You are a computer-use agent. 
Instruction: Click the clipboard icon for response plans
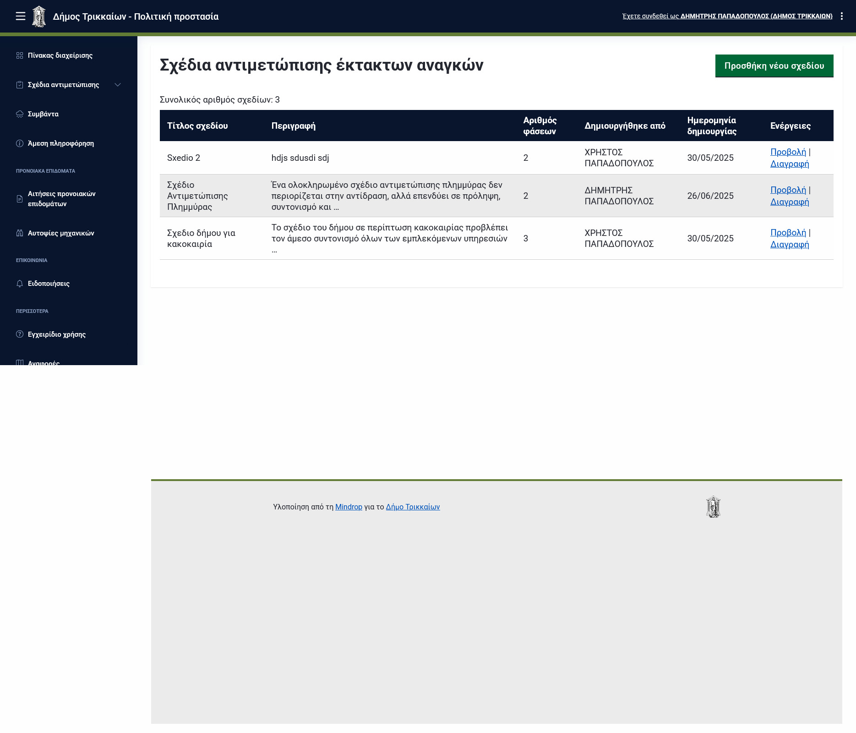pos(20,85)
